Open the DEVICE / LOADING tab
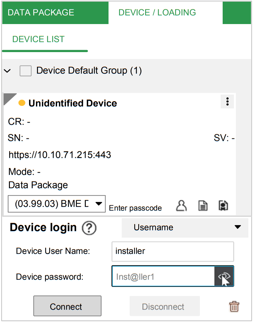This screenshot has width=253, height=322. pos(157,13)
